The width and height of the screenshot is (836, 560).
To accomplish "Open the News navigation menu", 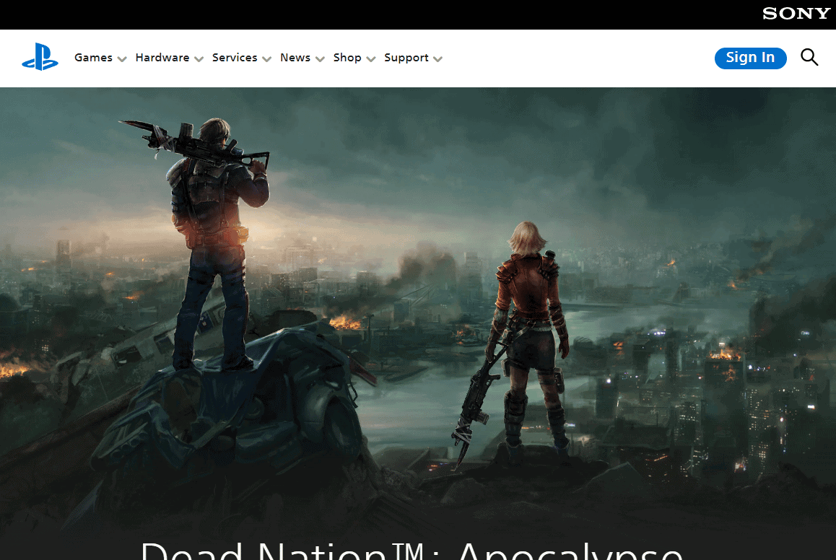I will [294, 58].
